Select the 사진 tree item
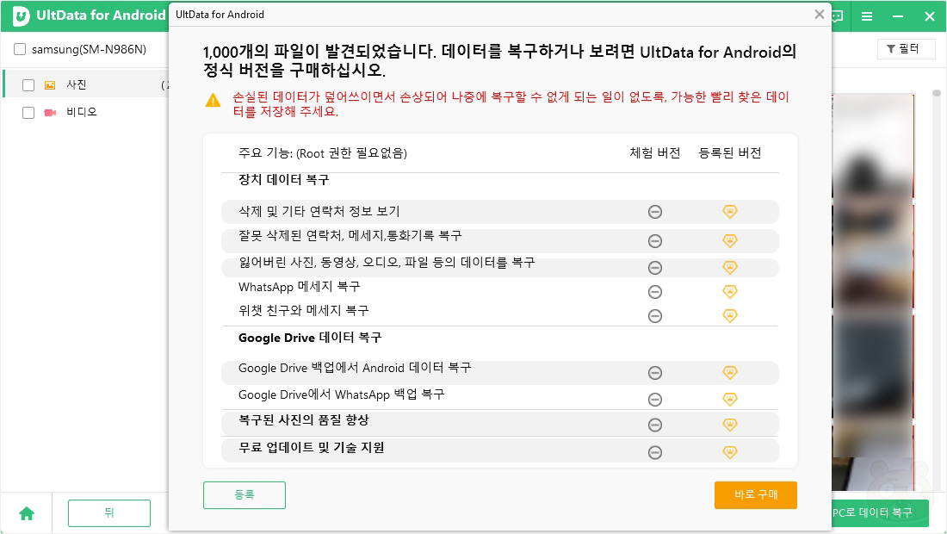This screenshot has width=947, height=534. pos(87,84)
